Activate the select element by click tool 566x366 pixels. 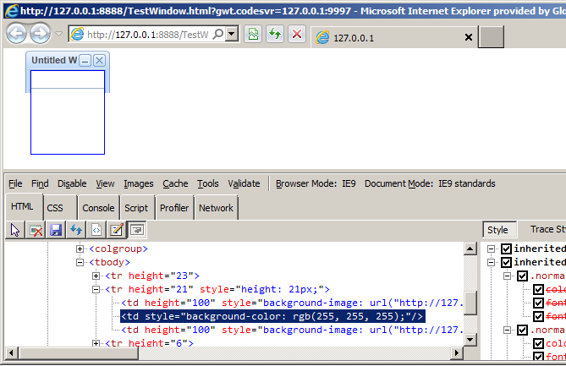(x=15, y=230)
